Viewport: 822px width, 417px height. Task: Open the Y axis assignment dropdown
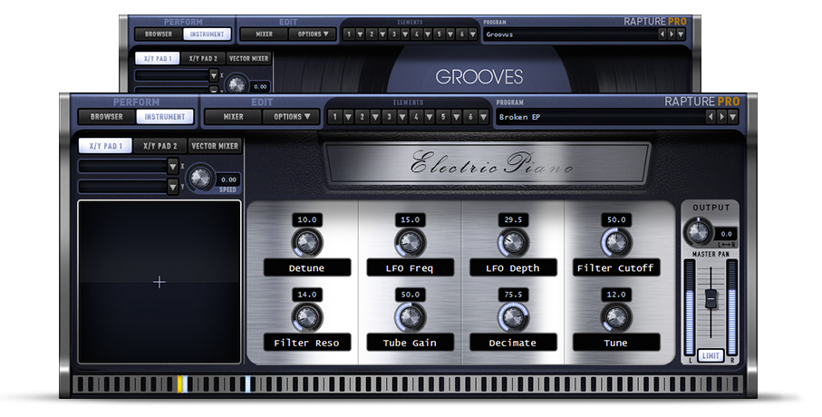[172, 187]
